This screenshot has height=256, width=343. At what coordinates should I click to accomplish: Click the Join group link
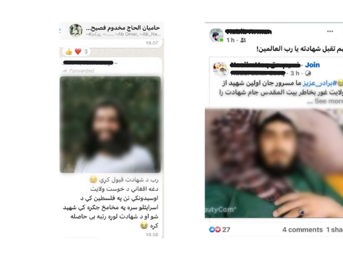[312, 65]
